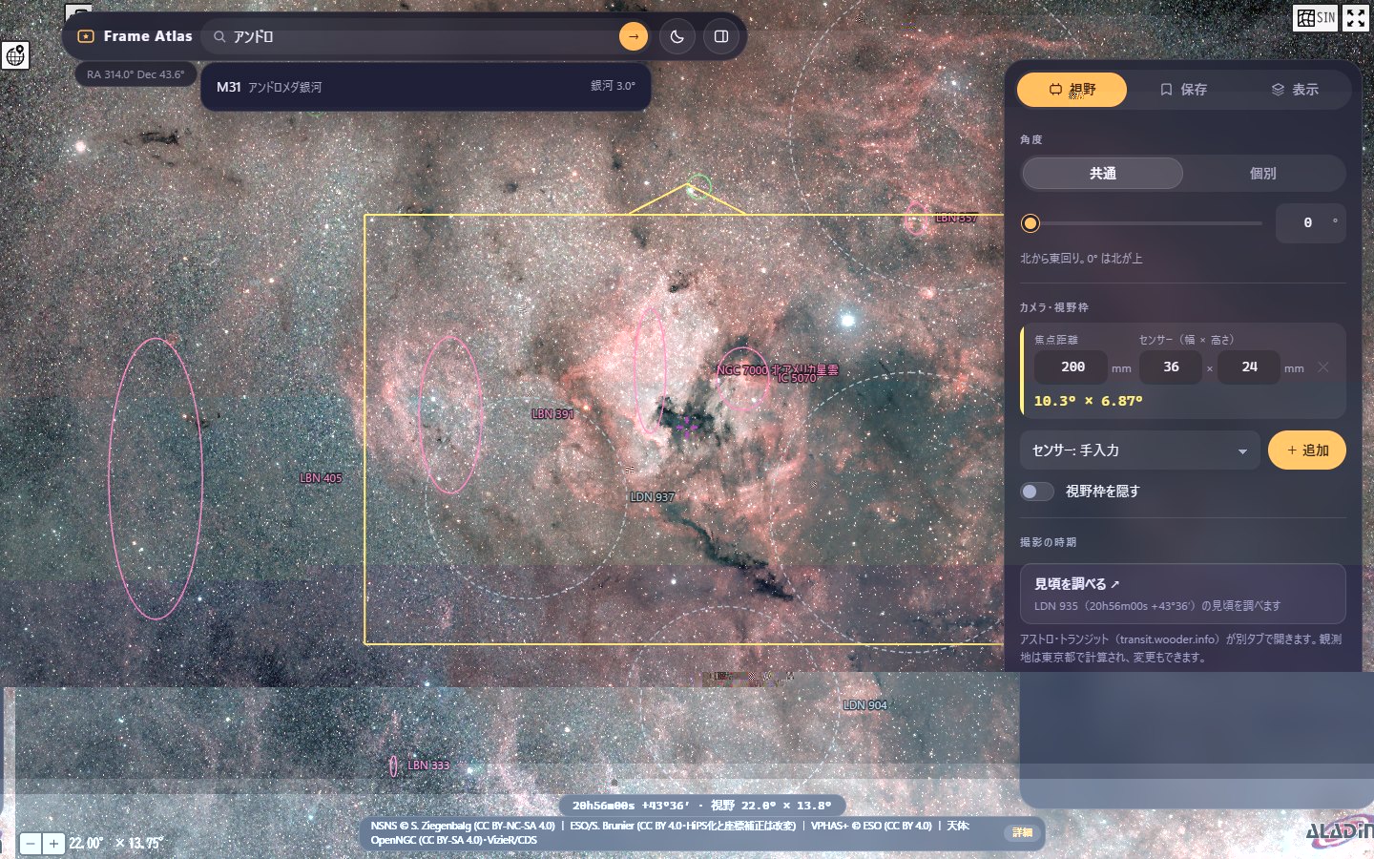Choose M31 アンドロメダ銀河 search suggestion

[x=426, y=87]
